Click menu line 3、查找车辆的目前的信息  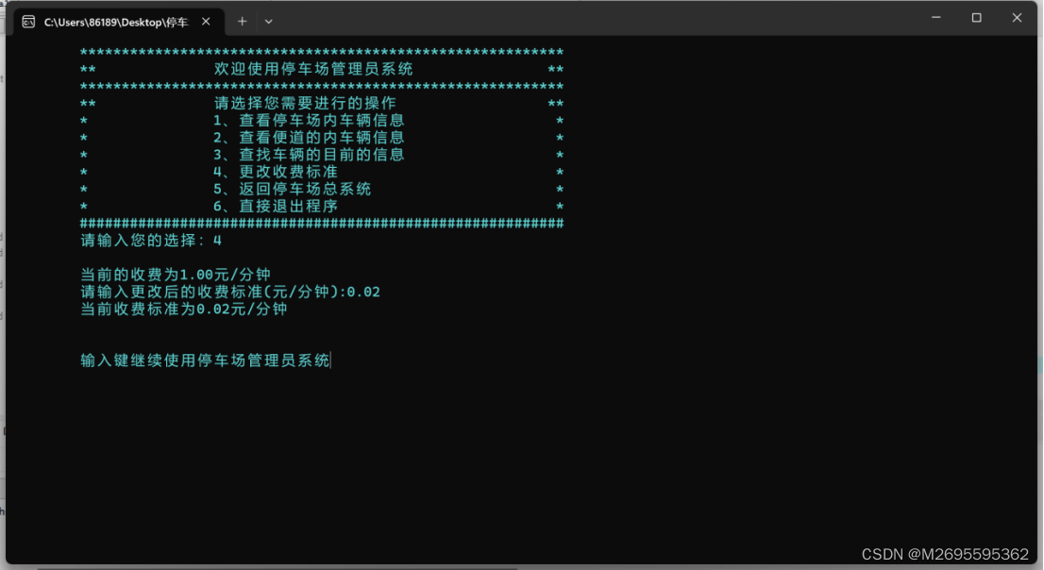coord(309,155)
